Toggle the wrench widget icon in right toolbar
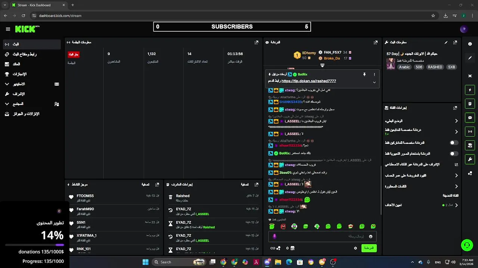The height and width of the screenshot is (268, 478). point(470,159)
